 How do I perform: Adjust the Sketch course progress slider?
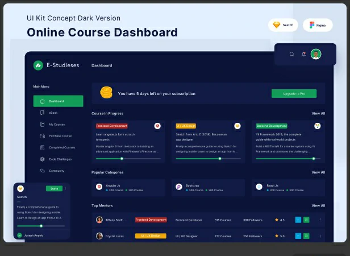tap(220, 159)
